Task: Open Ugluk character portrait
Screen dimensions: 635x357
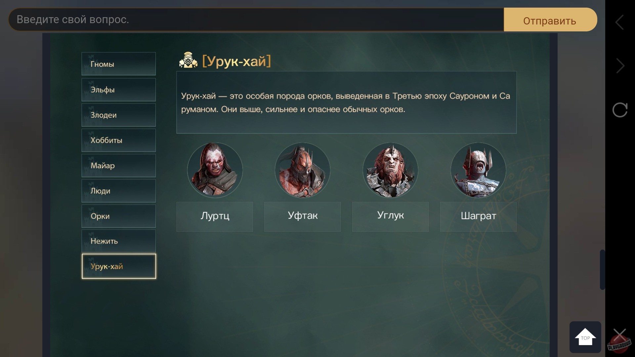Action: pos(390,170)
